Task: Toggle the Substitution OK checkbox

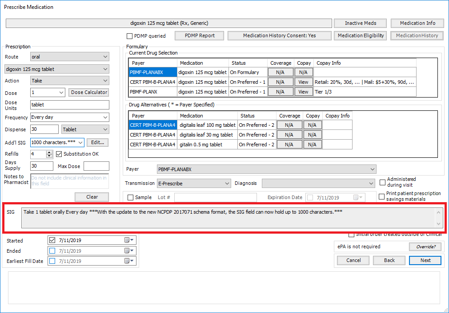Action: pos(59,154)
